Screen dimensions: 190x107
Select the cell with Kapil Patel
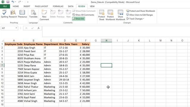tap(34, 97)
